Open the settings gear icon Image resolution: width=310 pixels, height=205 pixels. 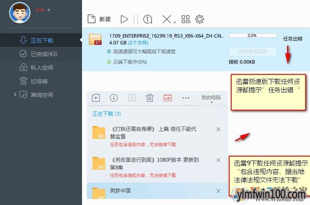coord(200,19)
